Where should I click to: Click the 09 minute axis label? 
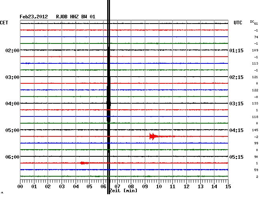[145, 187]
